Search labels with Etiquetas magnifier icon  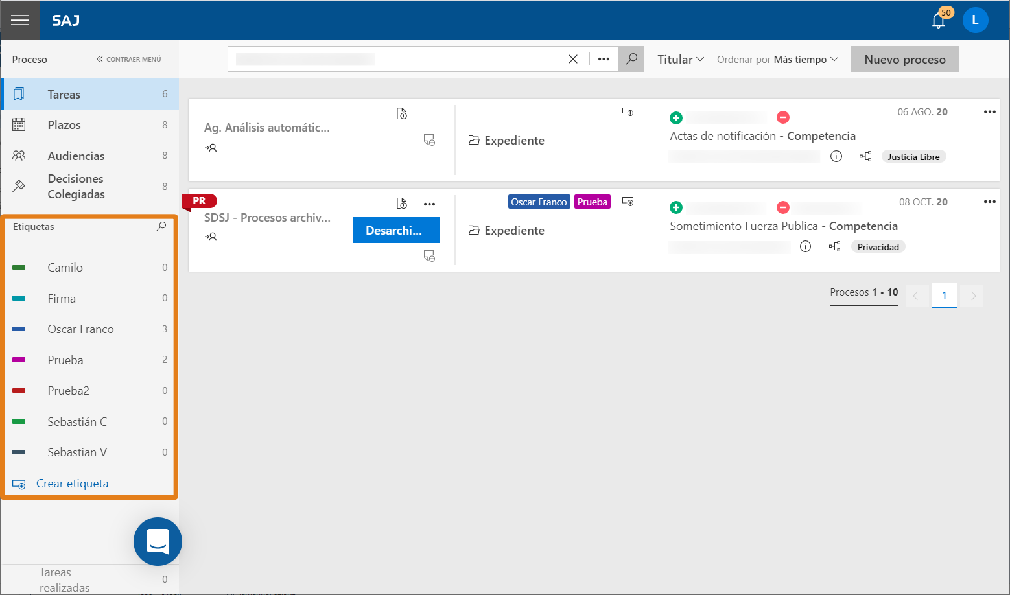pos(161,226)
